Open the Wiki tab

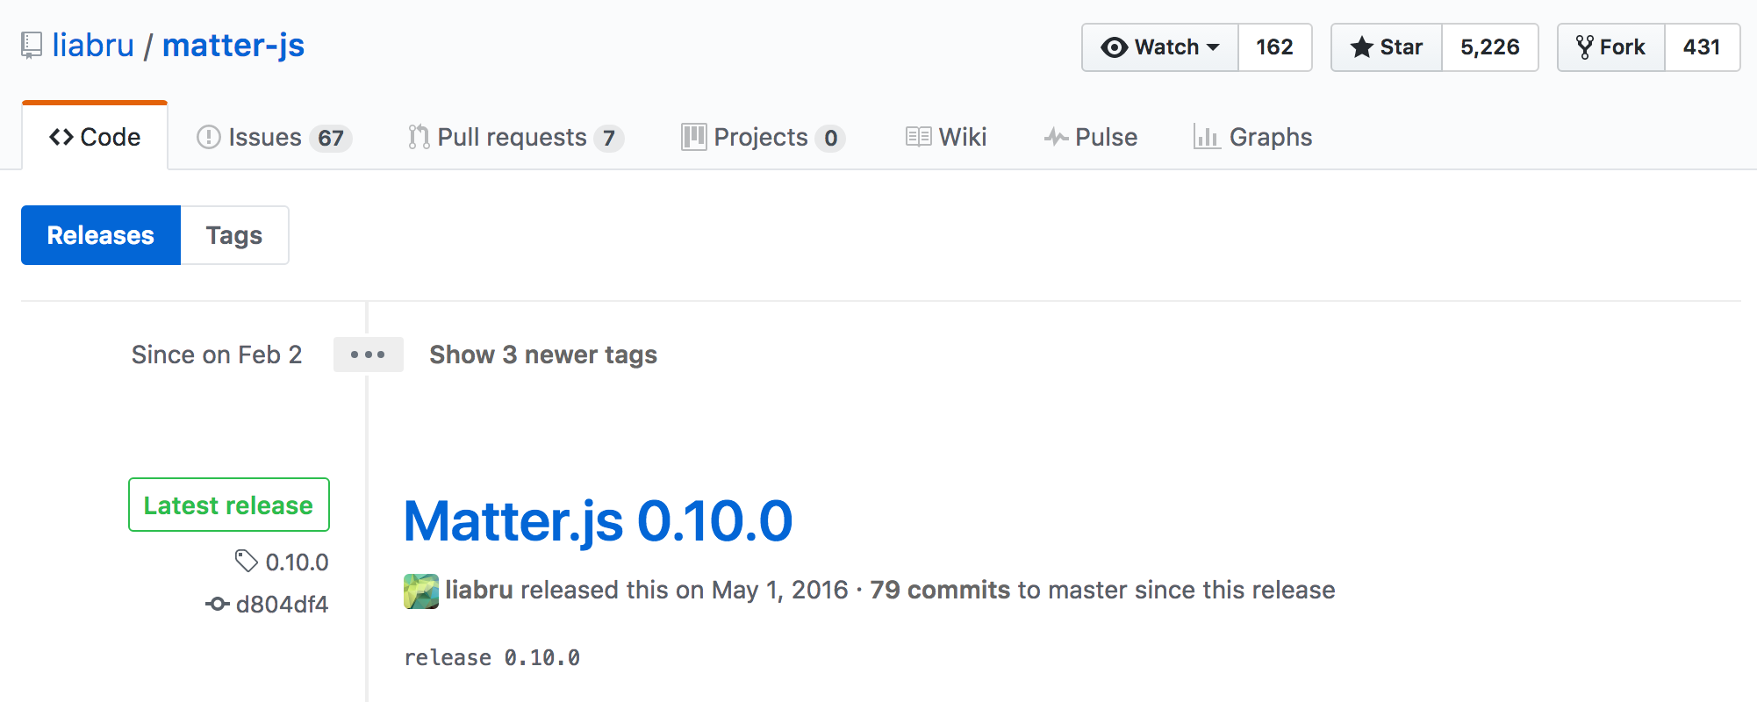[x=946, y=137]
